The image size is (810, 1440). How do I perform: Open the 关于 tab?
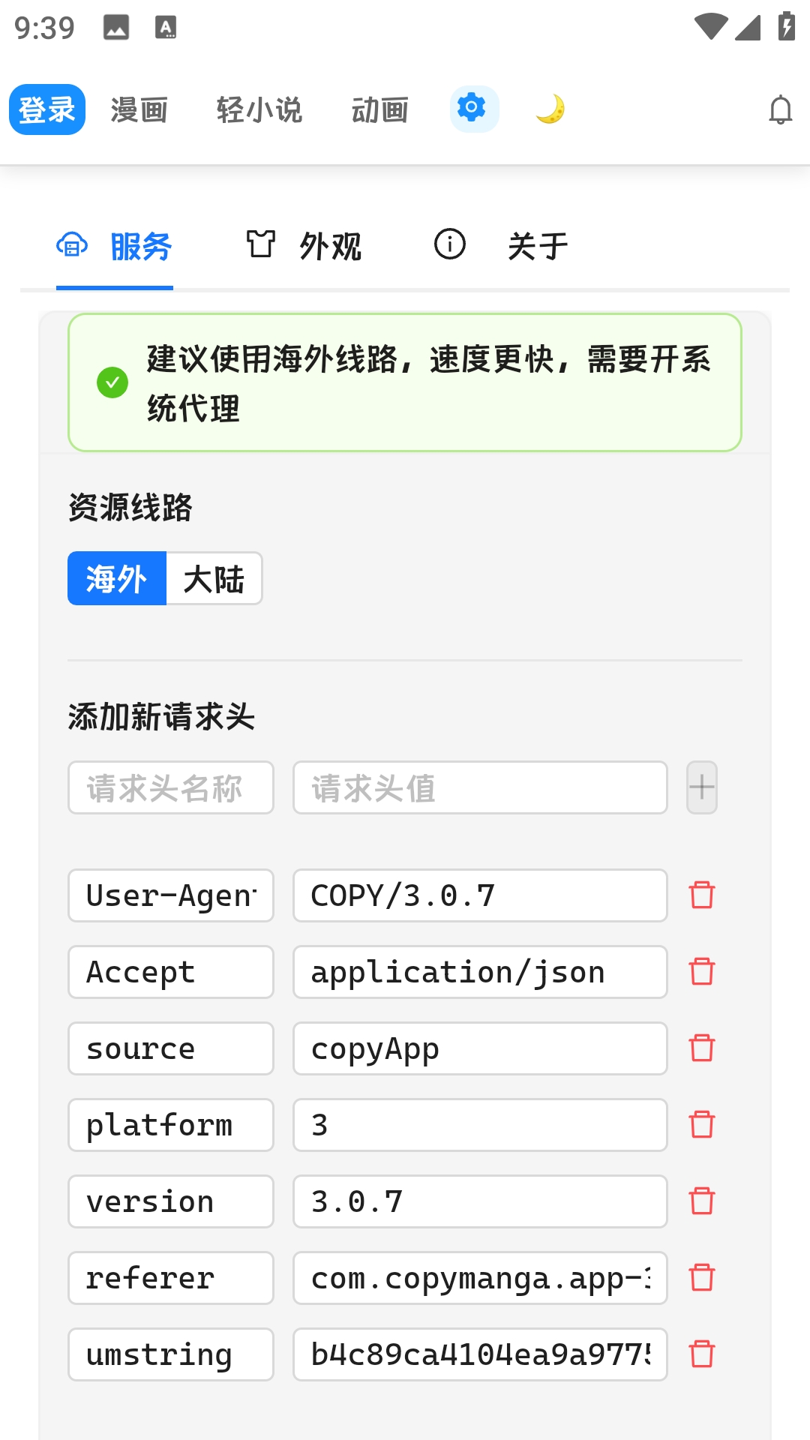[x=502, y=246]
